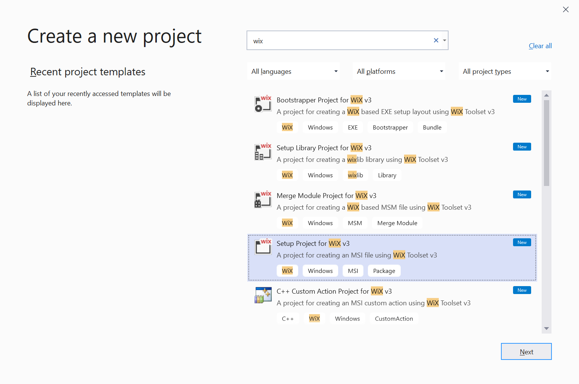Click the Bootstrapper Project WiX template icon
Image resolution: width=579 pixels, height=384 pixels.
[x=263, y=104]
